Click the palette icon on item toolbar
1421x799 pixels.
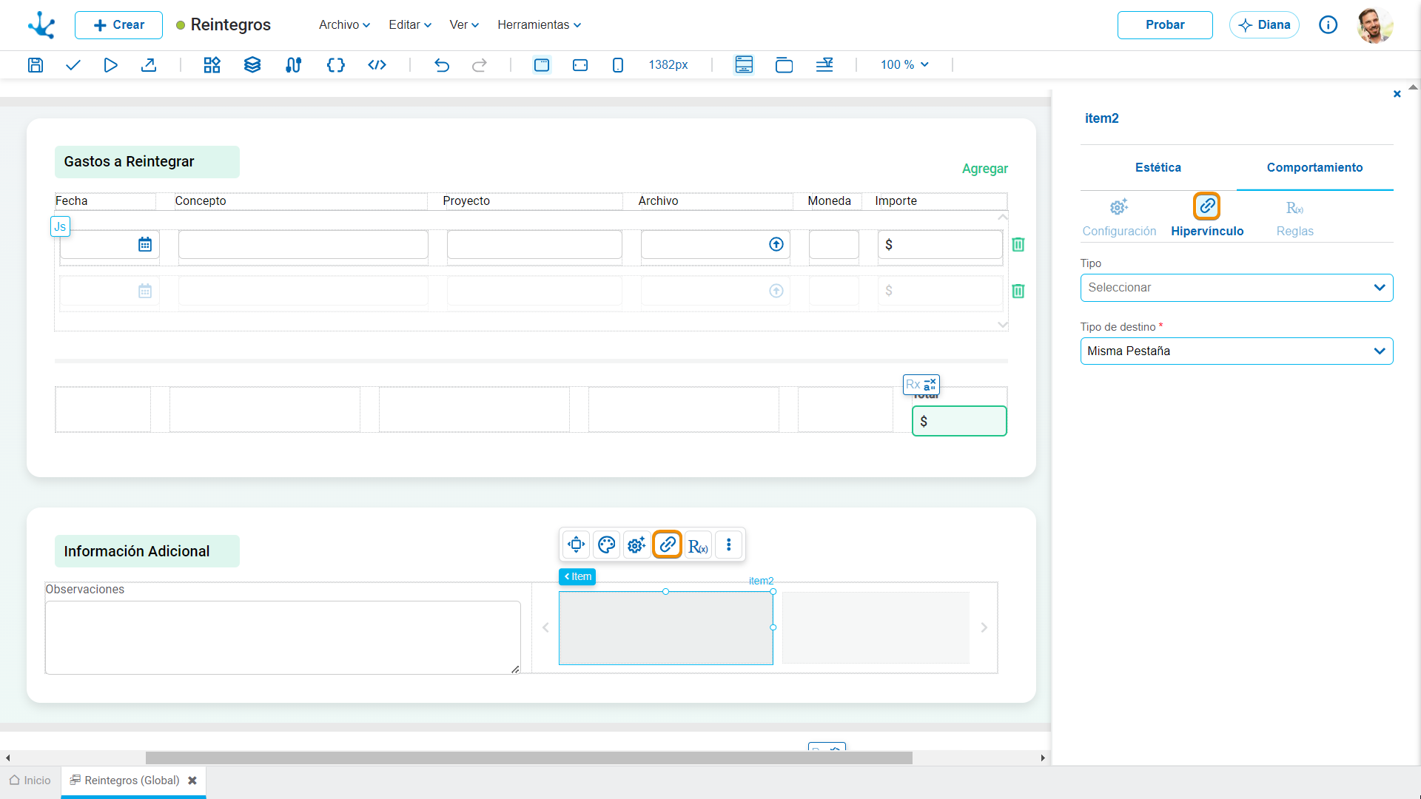[607, 545]
